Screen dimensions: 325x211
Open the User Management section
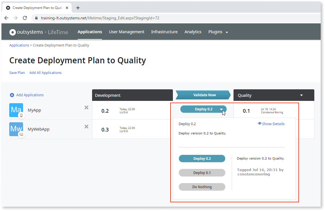(126, 32)
